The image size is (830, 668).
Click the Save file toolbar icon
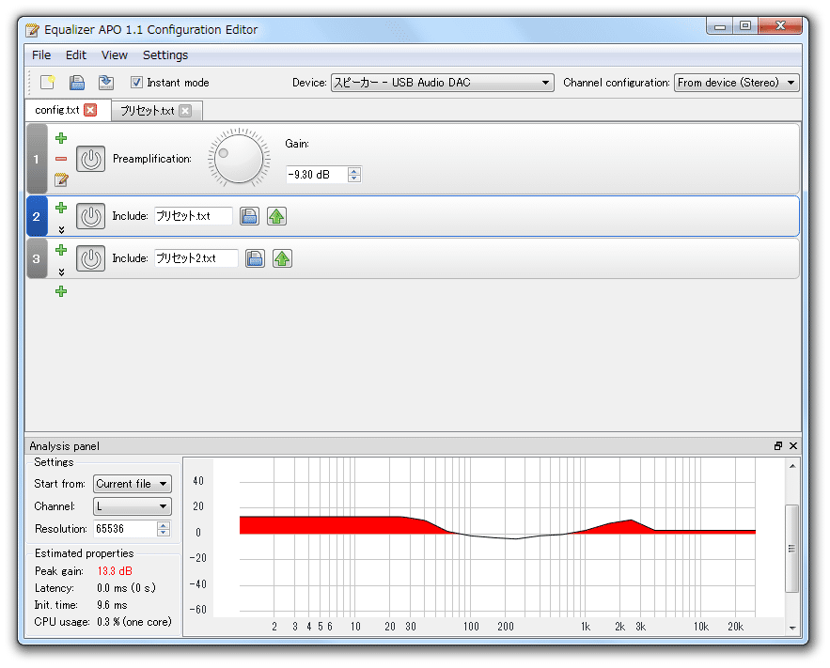[x=78, y=83]
